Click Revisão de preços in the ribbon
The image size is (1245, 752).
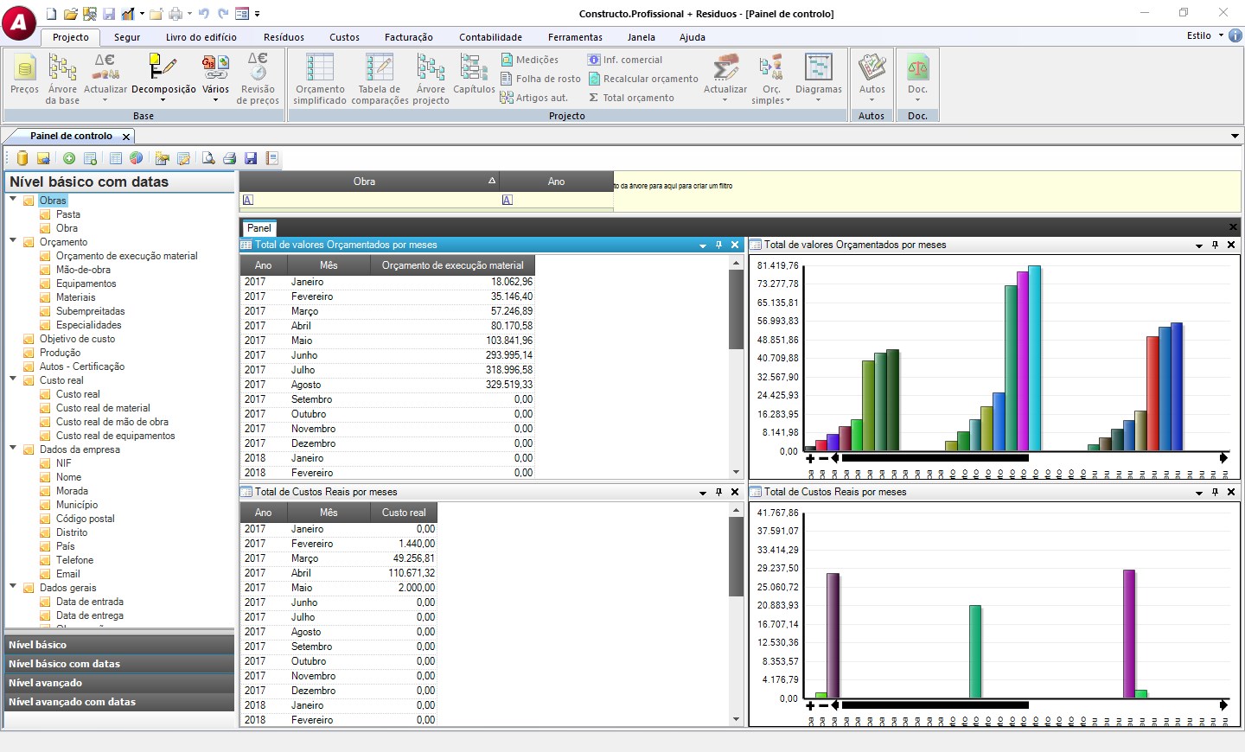258,79
